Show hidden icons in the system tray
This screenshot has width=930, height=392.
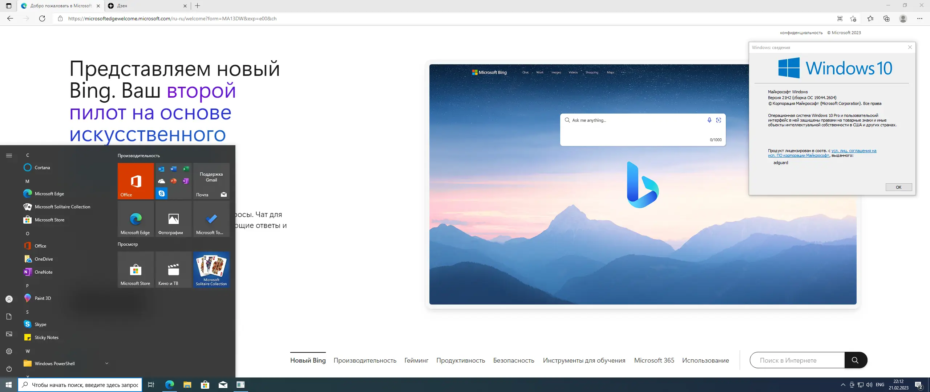pos(844,385)
